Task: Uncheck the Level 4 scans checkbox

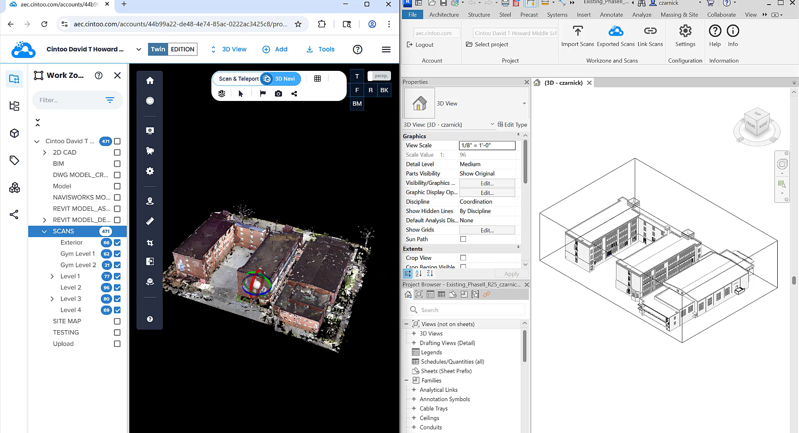Action: (x=117, y=310)
